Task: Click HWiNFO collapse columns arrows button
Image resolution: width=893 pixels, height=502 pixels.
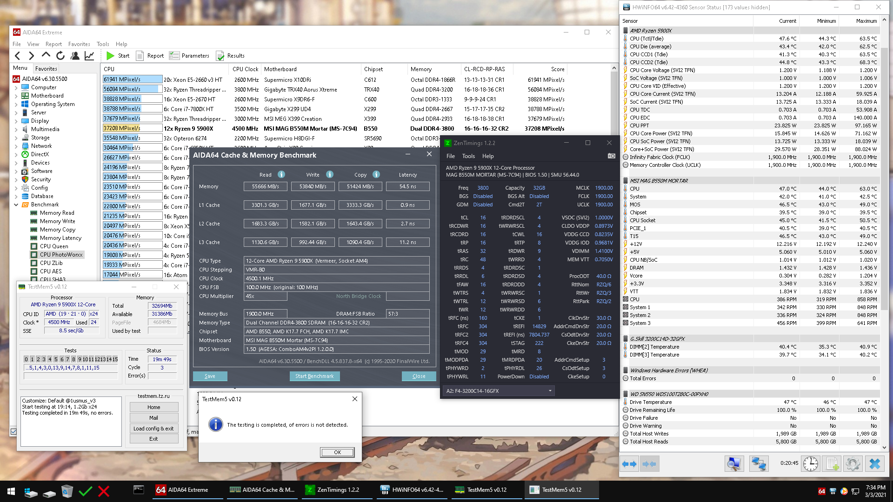Action: [x=649, y=463]
